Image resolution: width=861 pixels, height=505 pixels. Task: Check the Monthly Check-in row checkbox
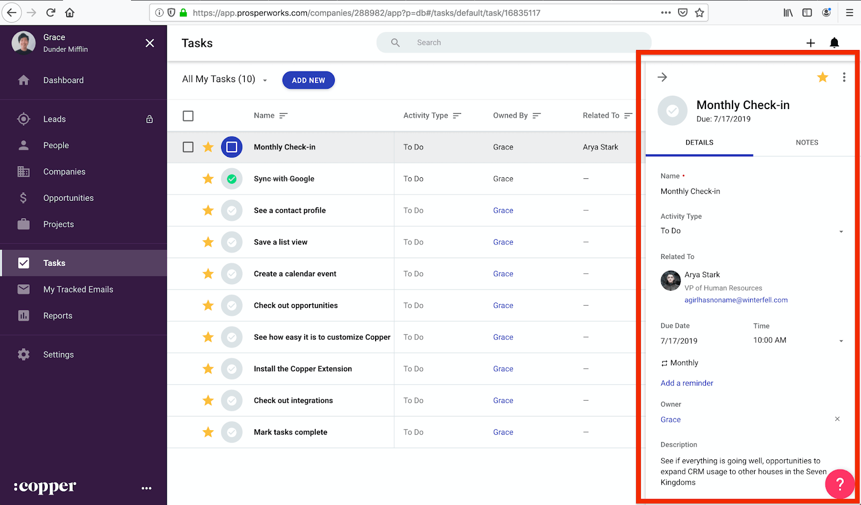click(x=188, y=147)
